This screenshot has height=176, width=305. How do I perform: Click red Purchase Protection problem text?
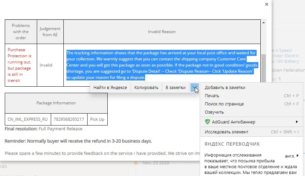click(19, 65)
